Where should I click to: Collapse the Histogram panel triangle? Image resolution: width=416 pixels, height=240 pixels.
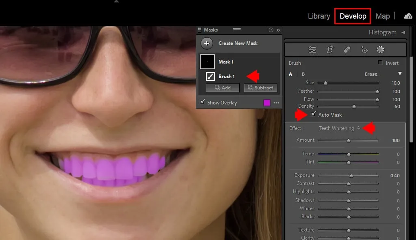tap(403, 32)
